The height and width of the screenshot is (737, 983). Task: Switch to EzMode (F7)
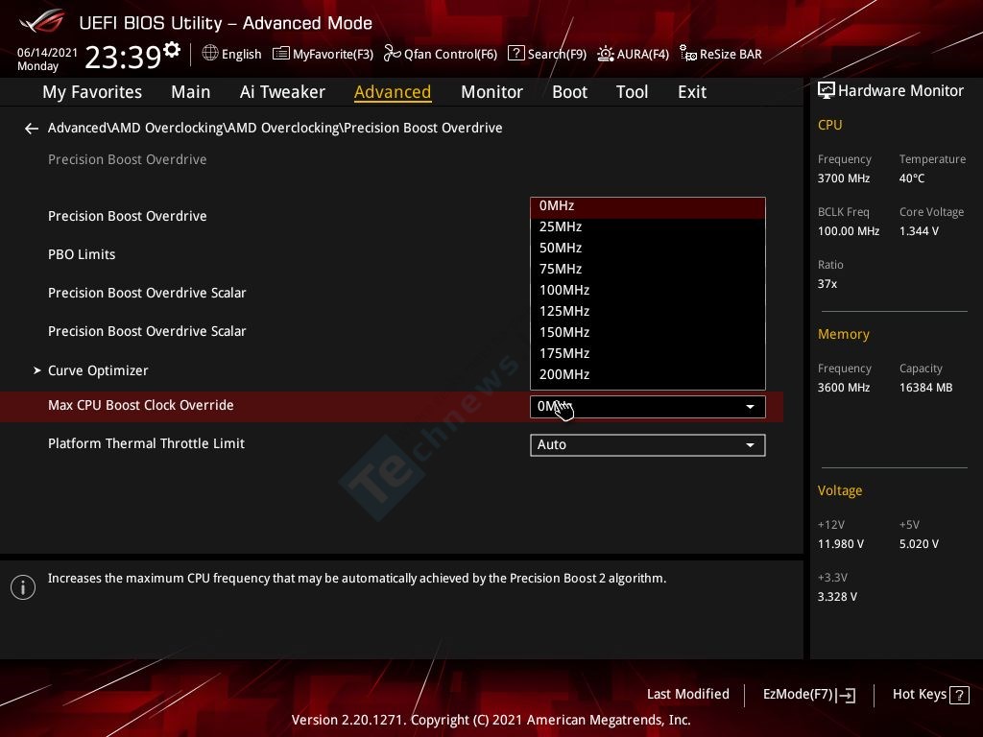tap(808, 695)
